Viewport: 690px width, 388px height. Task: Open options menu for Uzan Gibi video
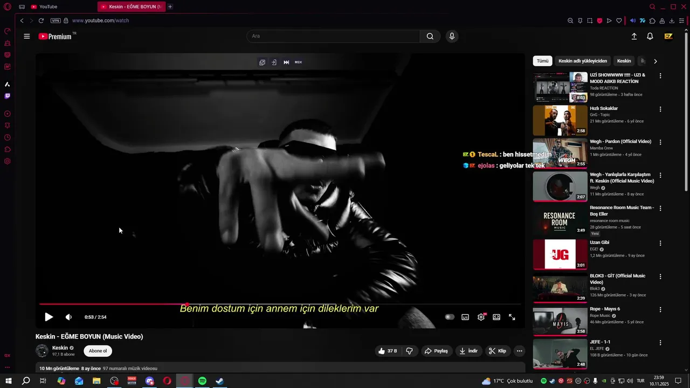click(x=660, y=243)
